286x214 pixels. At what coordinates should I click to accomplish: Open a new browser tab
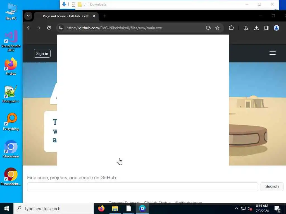tap(104, 16)
